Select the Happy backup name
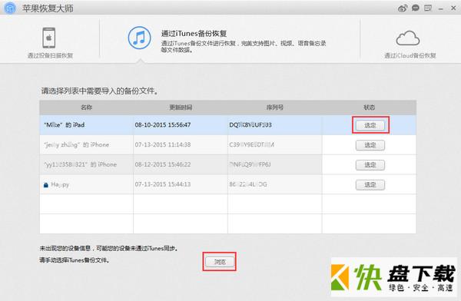 point(60,184)
